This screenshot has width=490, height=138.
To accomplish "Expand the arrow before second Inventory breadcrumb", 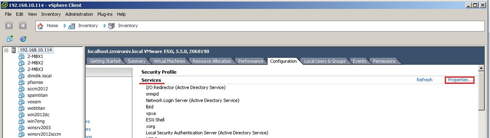I will [x=105, y=26].
